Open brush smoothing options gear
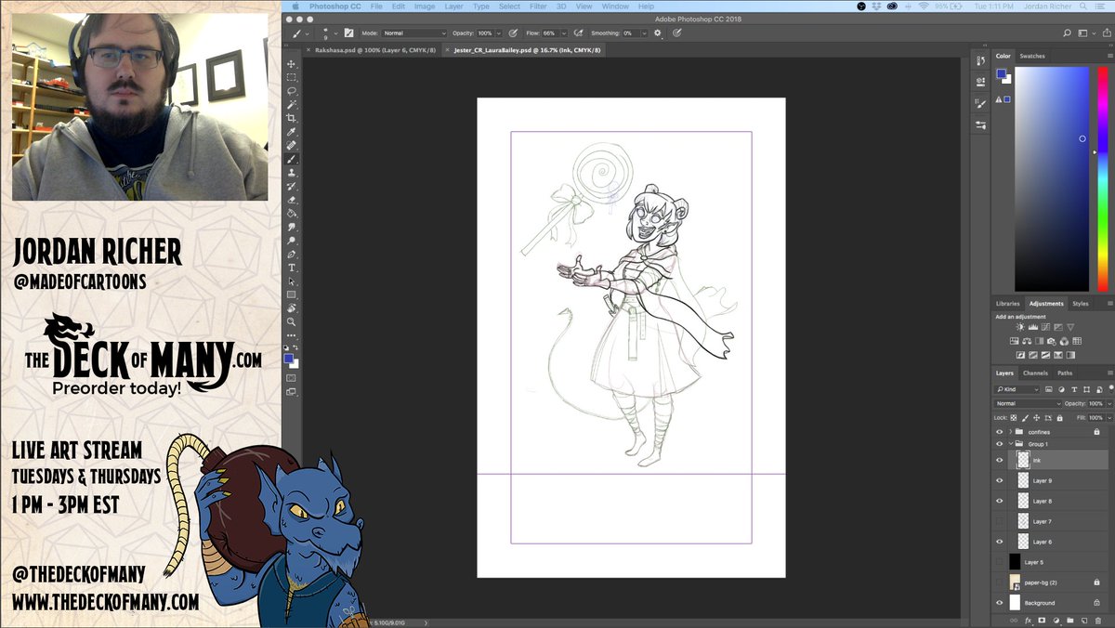 658,33
